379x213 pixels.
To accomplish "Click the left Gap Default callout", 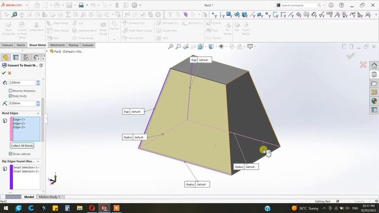I will [133, 112].
